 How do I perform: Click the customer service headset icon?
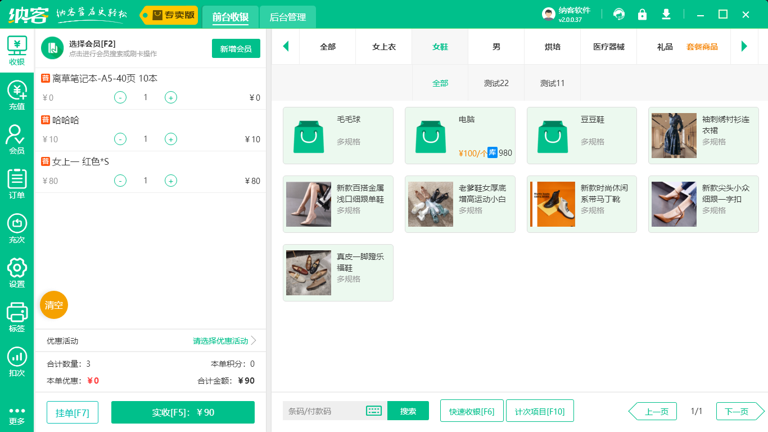[619, 14]
